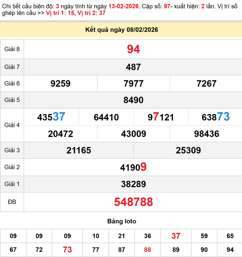Image resolution: width=242 pixels, height=257 pixels.
Task: Click Giải 3 number 25309
Action: click(x=188, y=150)
